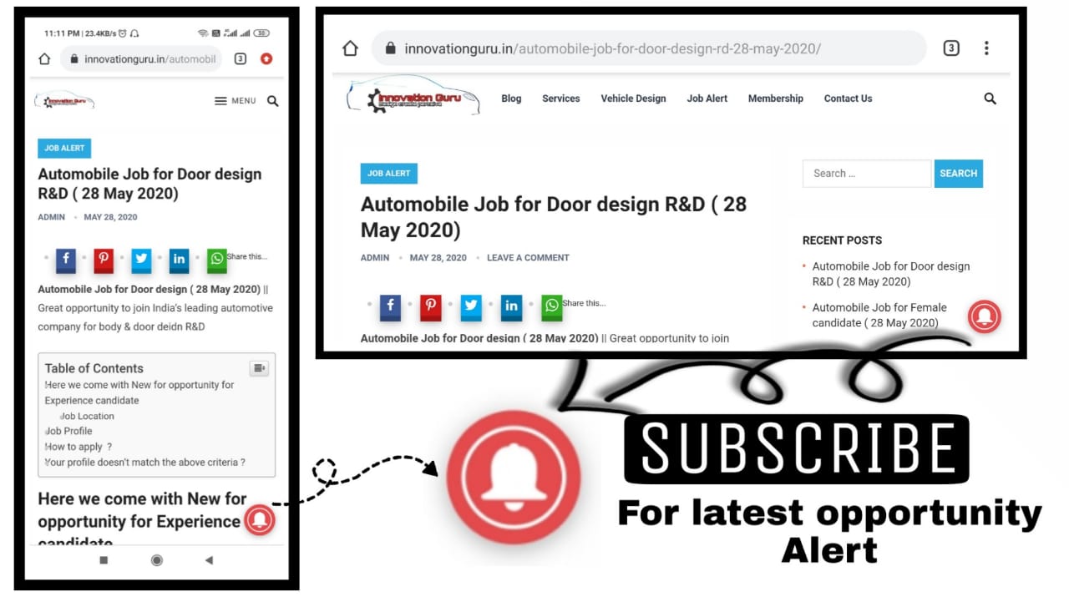
Task: Open 'Job Profile' contents entry
Action: click(68, 431)
